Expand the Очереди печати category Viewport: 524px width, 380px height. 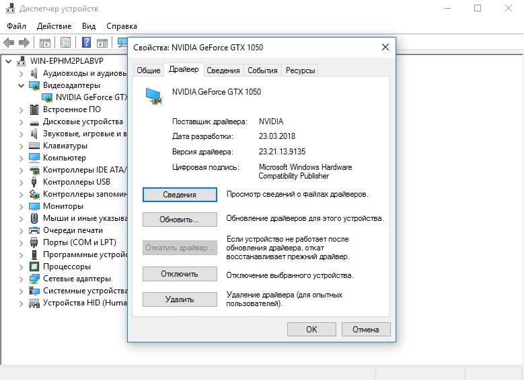(21, 231)
